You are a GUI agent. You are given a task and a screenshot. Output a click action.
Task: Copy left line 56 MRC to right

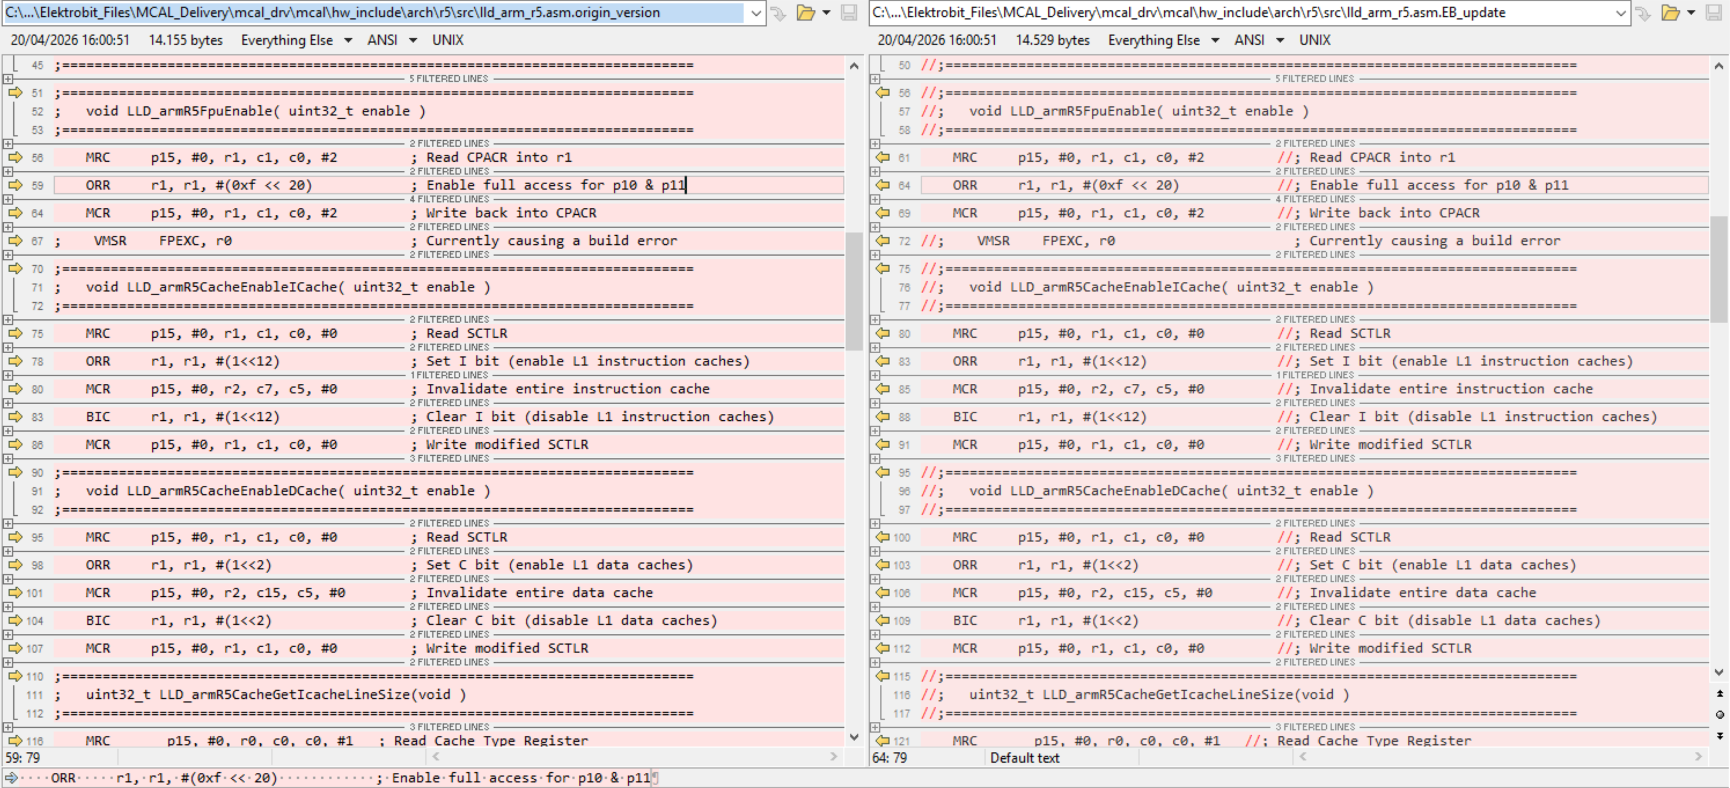tap(15, 158)
